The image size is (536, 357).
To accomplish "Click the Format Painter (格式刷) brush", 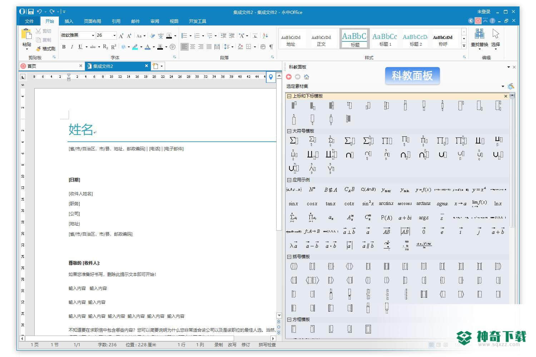I will click(38, 49).
